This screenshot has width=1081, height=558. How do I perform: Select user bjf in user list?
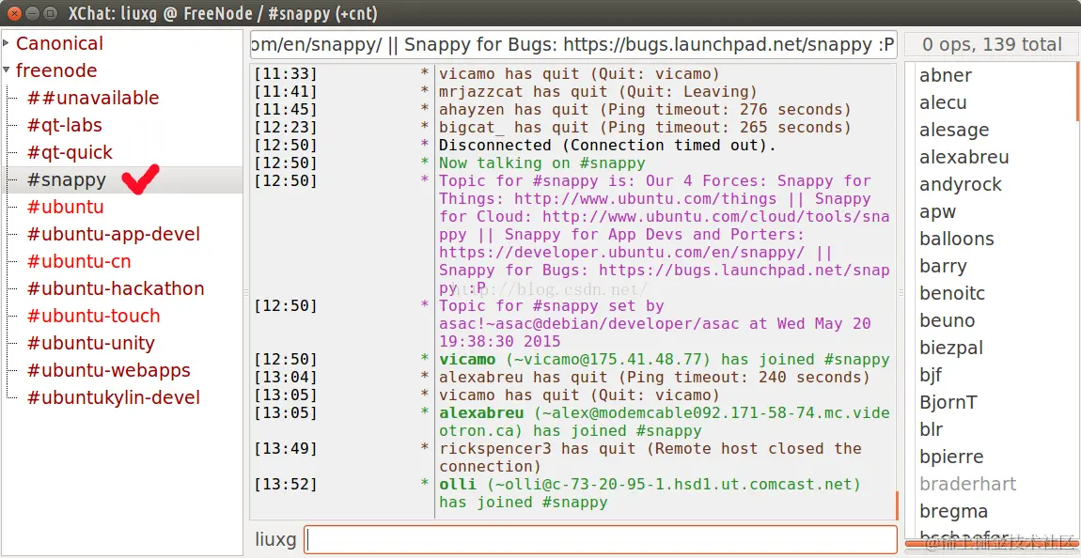(931, 375)
